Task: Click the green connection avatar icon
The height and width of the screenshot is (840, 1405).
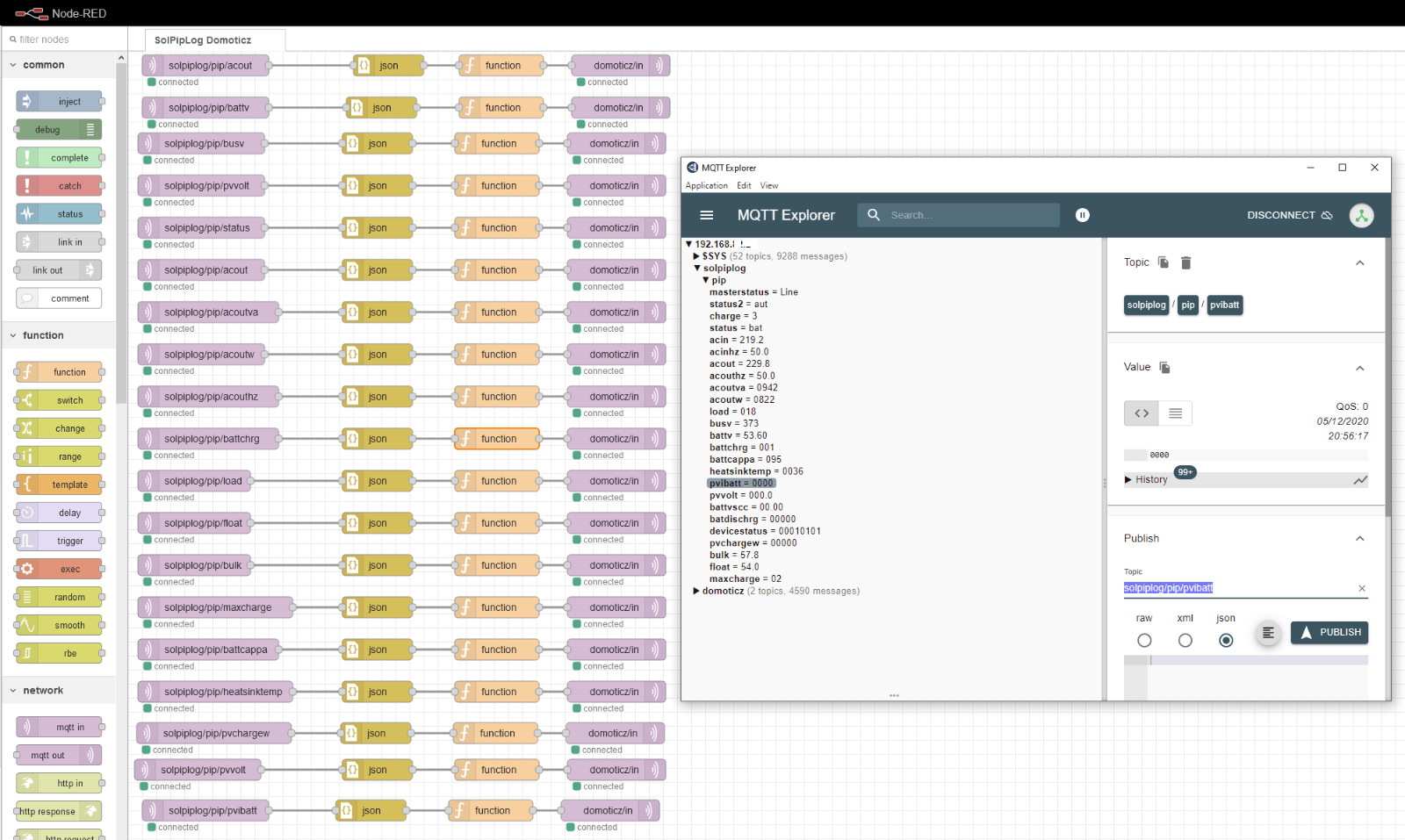Action: click(1361, 215)
